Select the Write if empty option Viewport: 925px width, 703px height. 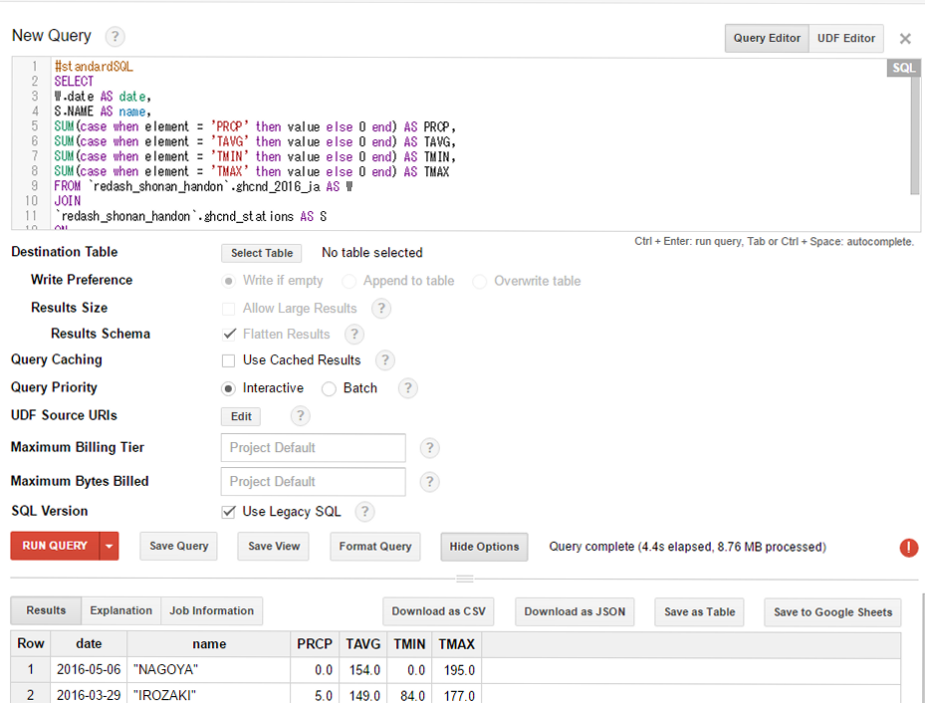pyautogui.click(x=228, y=281)
